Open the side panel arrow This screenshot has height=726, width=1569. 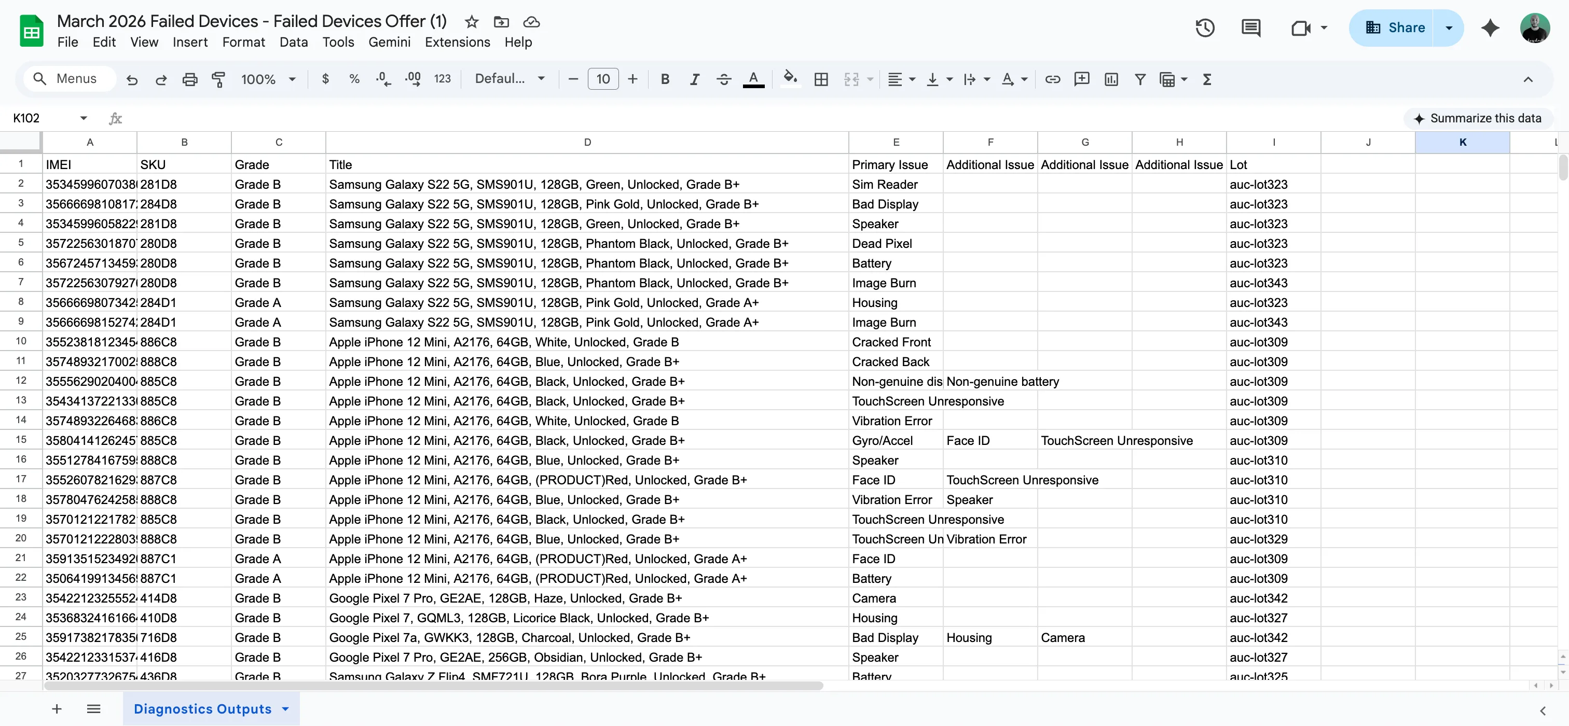[1543, 710]
